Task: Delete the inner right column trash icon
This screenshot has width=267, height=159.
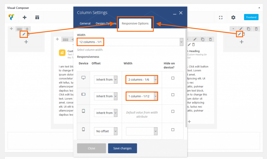Action: (x=193, y=45)
